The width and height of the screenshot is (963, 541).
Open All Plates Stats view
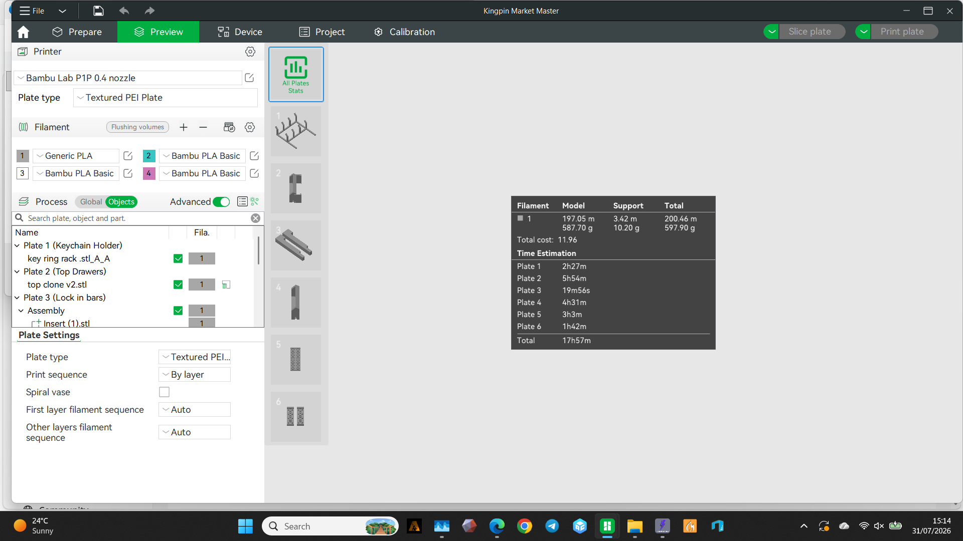[296, 75]
